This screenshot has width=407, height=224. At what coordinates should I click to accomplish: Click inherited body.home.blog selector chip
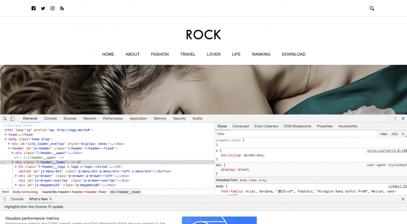coord(253,180)
